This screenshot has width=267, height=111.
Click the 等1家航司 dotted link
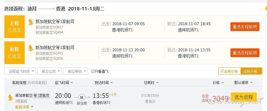pyautogui.click(x=41, y=96)
